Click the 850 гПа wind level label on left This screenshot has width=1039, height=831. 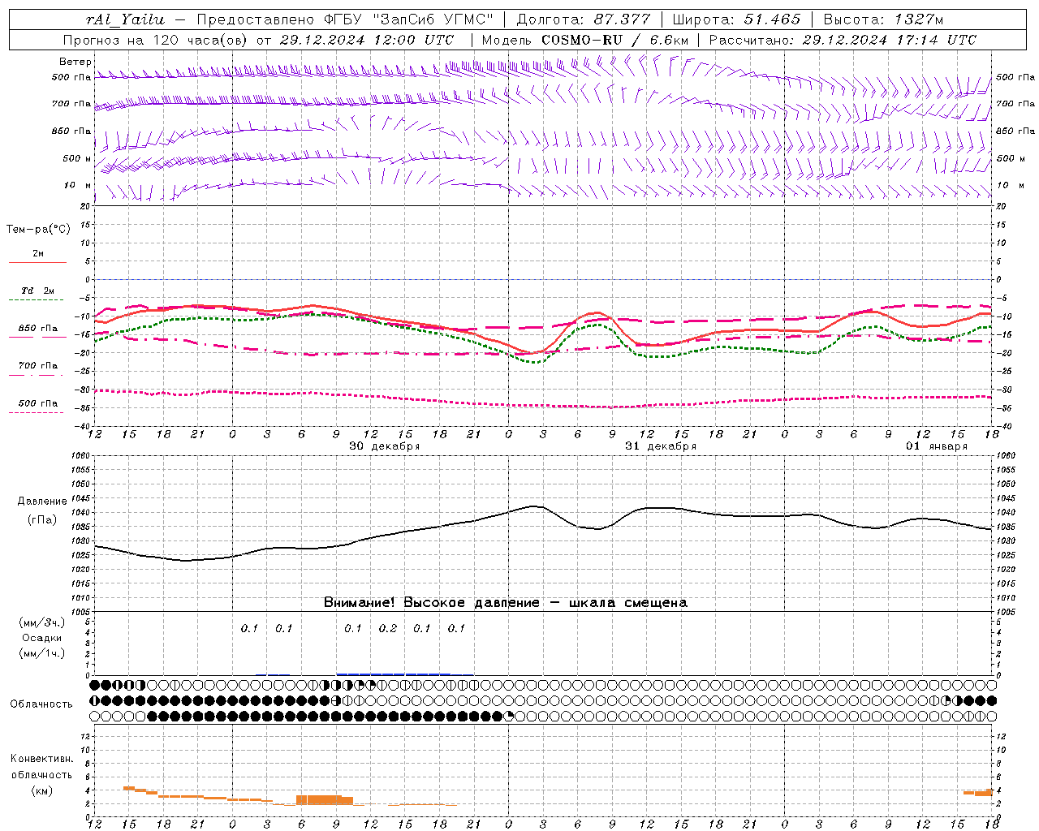click(71, 131)
